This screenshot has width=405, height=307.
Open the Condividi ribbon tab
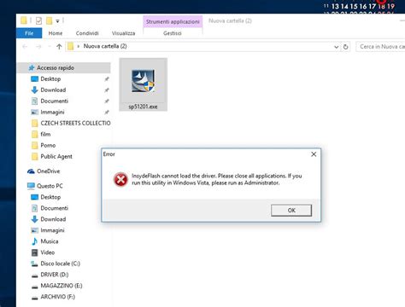[x=87, y=33]
